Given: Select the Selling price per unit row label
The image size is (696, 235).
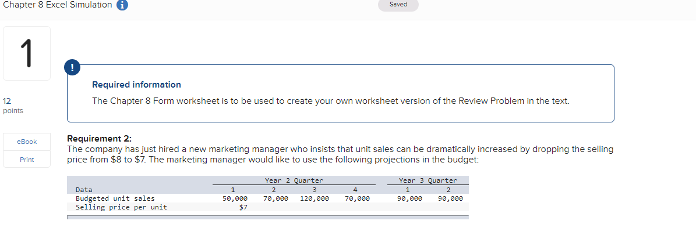Looking at the screenshot, I should [121, 207].
